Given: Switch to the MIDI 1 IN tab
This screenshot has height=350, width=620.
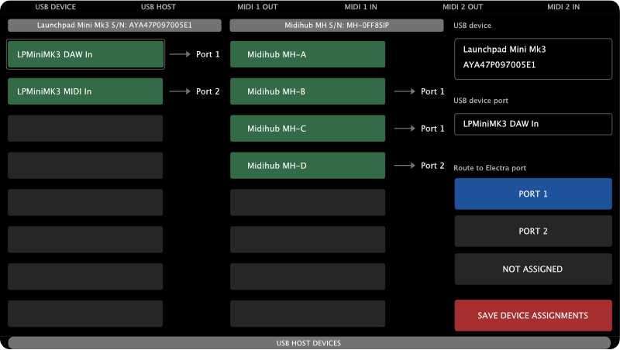Looking at the screenshot, I should (x=360, y=7).
